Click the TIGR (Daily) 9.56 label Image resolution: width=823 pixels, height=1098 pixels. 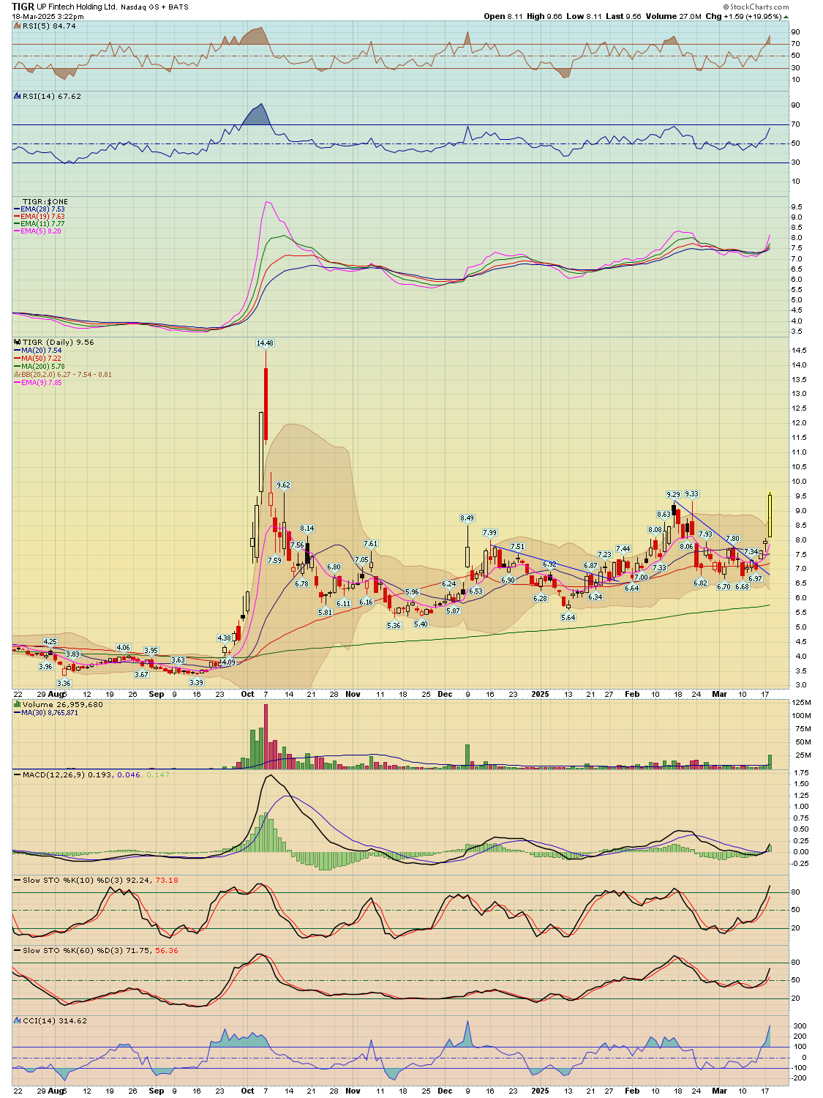point(59,342)
